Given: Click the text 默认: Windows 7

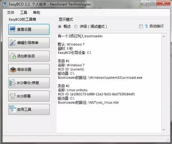Looking at the screenshot, I should point(71,44).
